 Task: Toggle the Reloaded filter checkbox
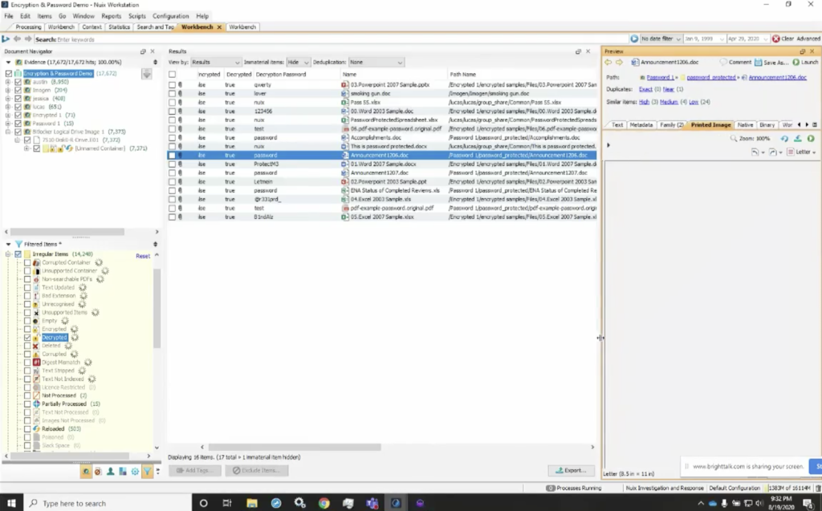27,428
